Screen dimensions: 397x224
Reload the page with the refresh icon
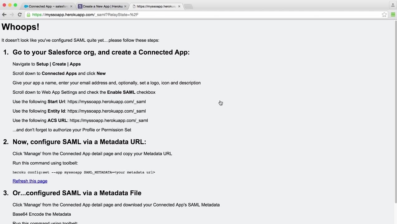pyautogui.click(x=20, y=15)
